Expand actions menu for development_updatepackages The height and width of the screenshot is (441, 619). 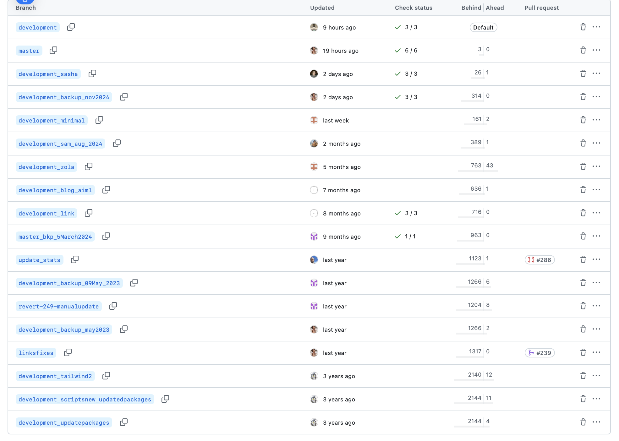coord(596,422)
